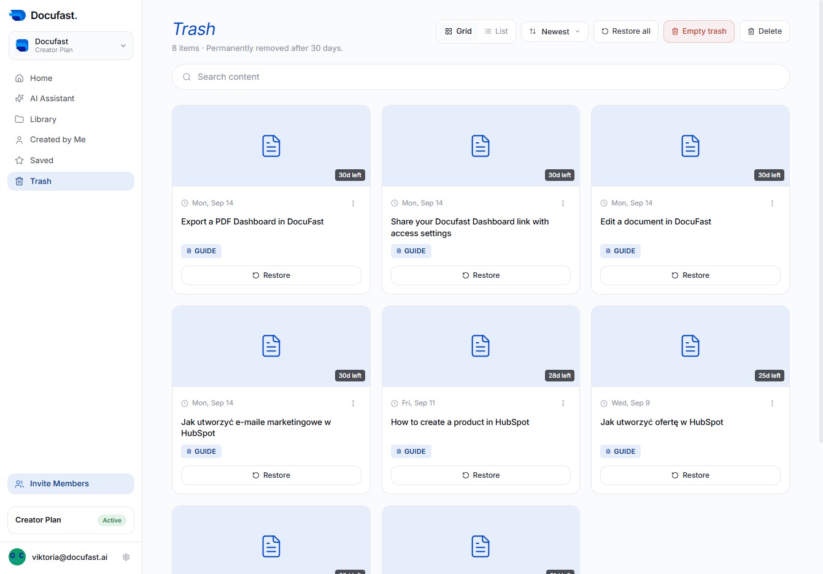Click the 25d left badge on Jak utworzyć ofertę card

point(770,375)
